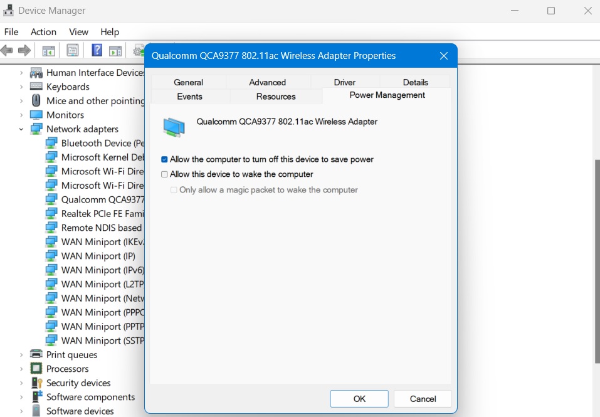This screenshot has height=417, width=600.
Task: Collapse the Network adapters tree
Action: click(x=21, y=129)
